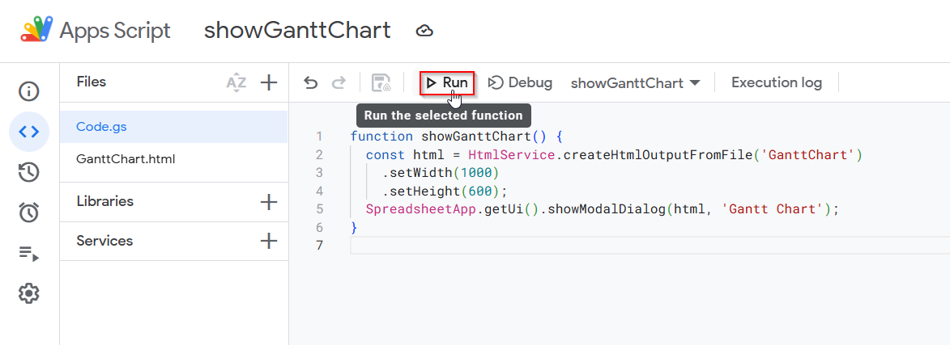
Task: Click the Run button
Action: tap(447, 82)
